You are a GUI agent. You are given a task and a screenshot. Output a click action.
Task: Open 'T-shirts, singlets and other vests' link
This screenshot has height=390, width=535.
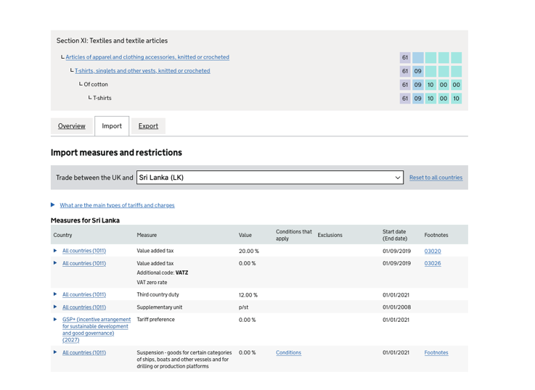pos(142,71)
